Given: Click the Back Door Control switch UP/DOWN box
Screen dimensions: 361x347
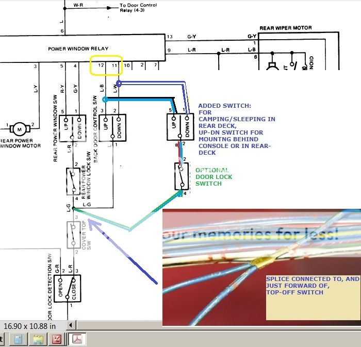Looking at the screenshot, I should click(x=111, y=126).
